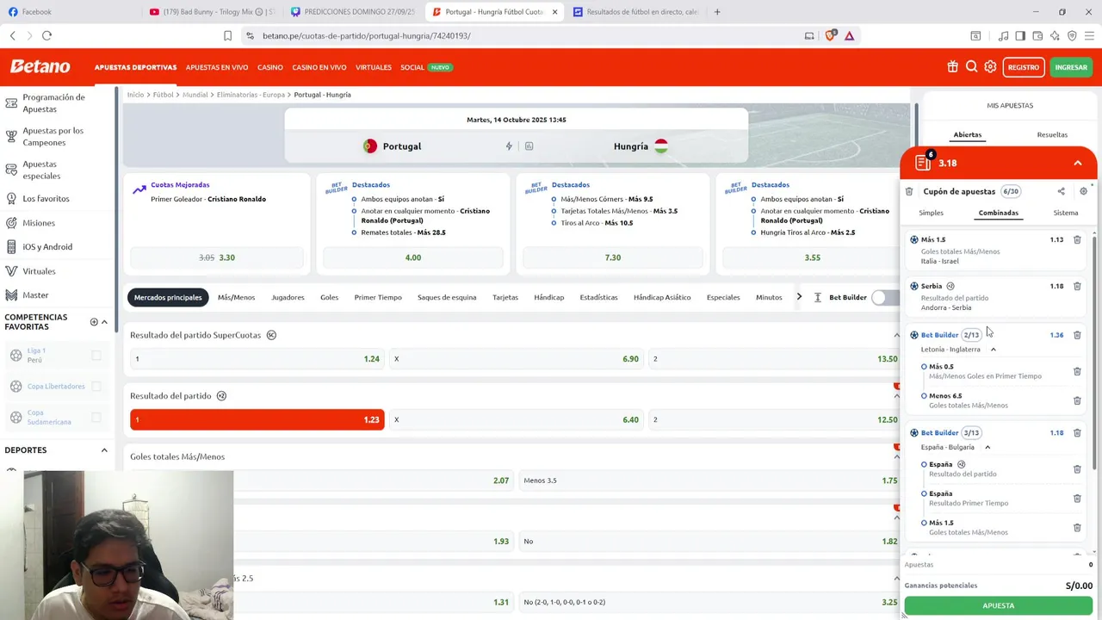
Task: Add competition with plus icon in Competencias Favoritas
Action: (94, 322)
